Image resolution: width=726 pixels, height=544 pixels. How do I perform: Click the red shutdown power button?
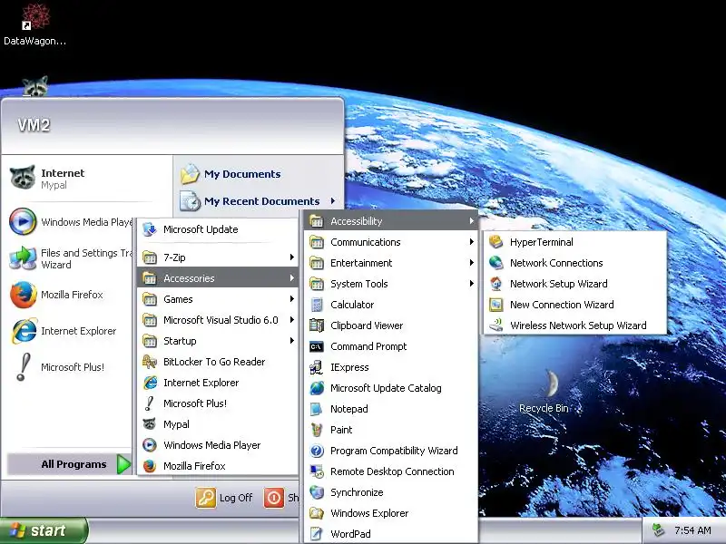(x=274, y=498)
